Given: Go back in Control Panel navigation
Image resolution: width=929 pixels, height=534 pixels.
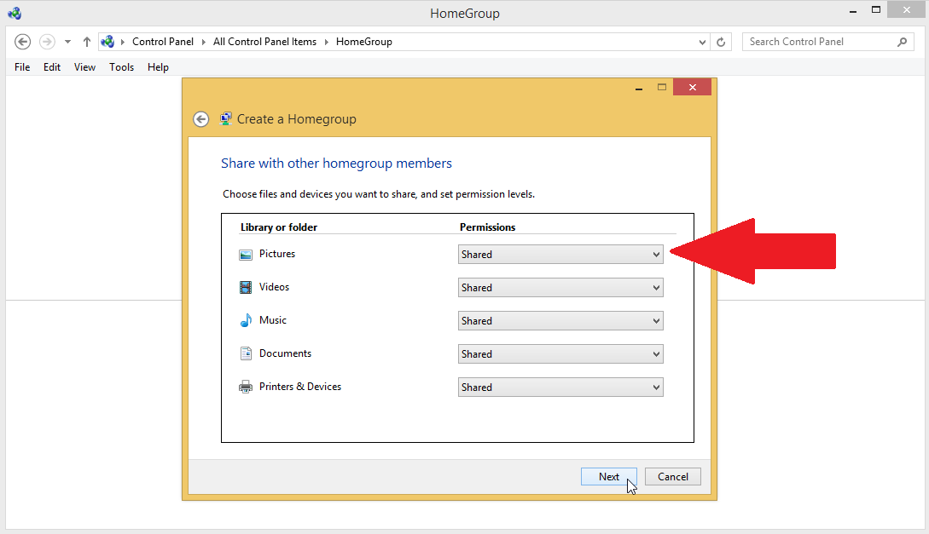Looking at the screenshot, I should click(x=22, y=42).
